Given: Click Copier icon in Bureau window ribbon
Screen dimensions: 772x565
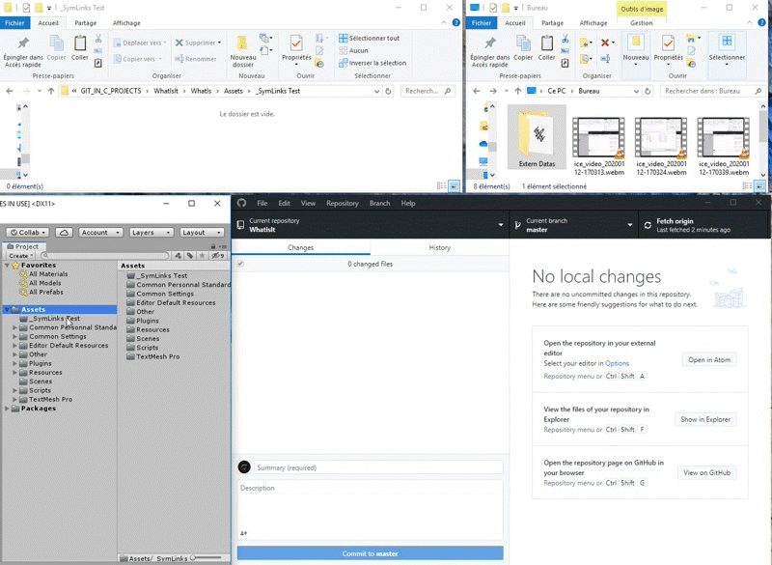Looking at the screenshot, I should 523,47.
